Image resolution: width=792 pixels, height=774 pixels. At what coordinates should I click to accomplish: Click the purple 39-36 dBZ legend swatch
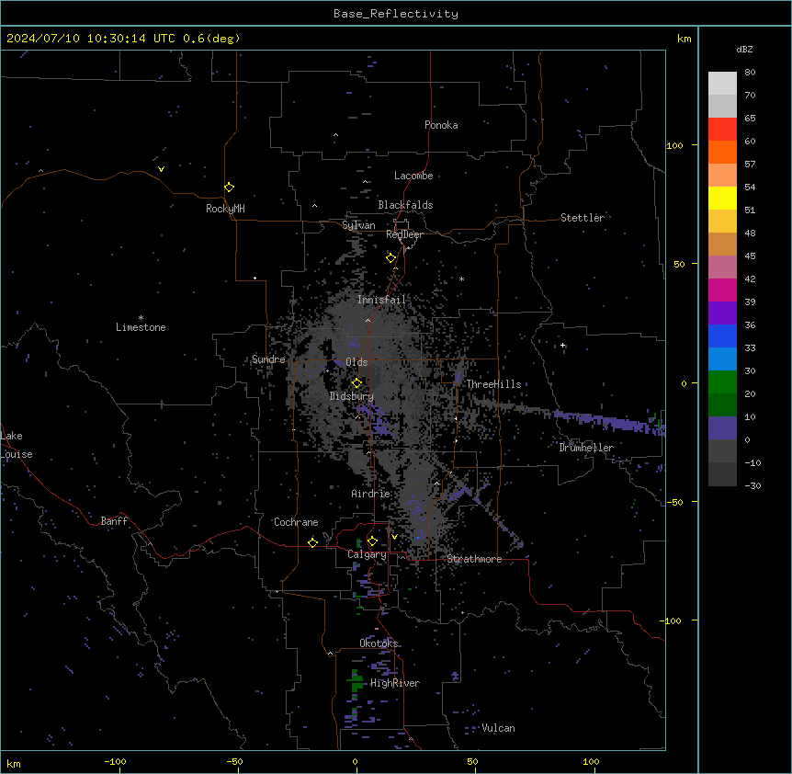(722, 313)
